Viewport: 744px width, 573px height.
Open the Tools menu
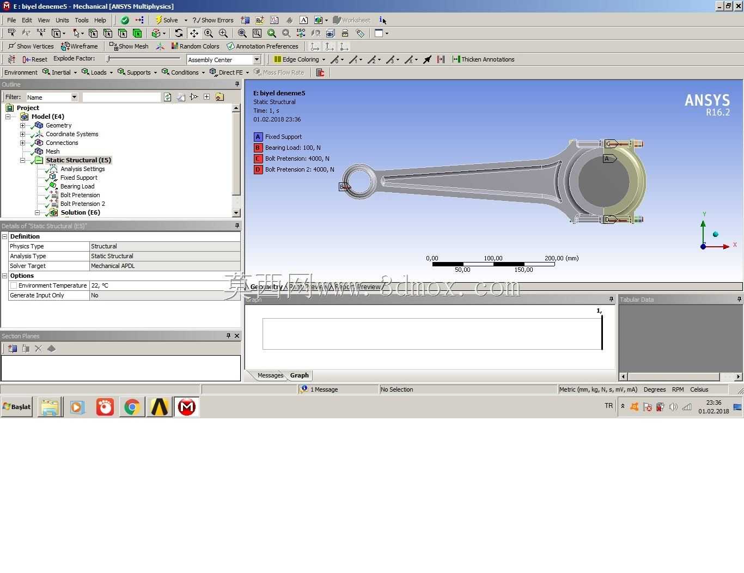pyautogui.click(x=82, y=20)
